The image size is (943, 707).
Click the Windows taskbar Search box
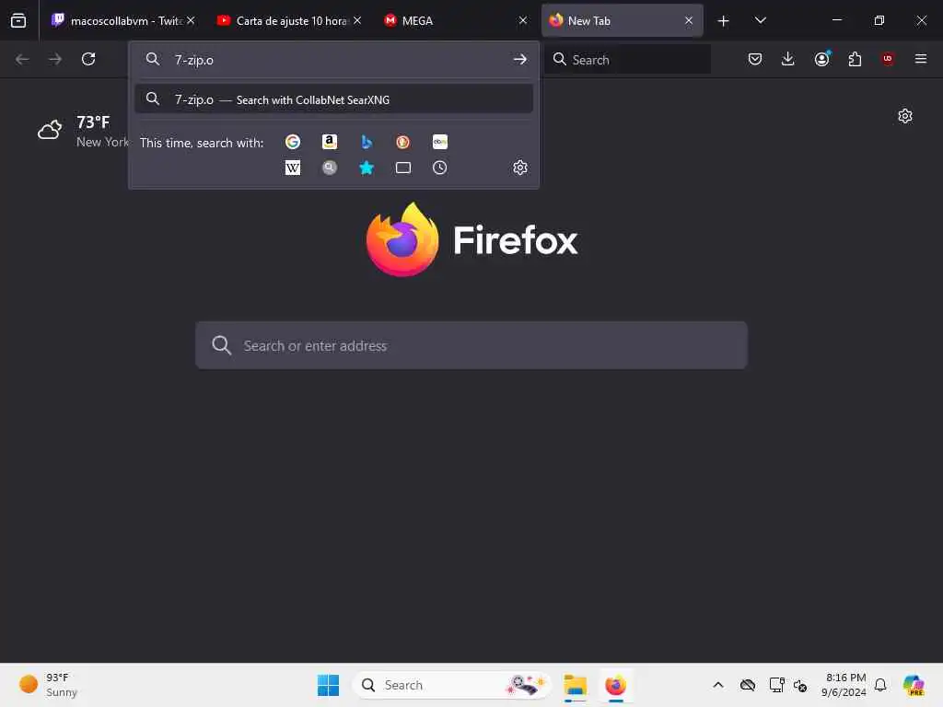(x=451, y=685)
